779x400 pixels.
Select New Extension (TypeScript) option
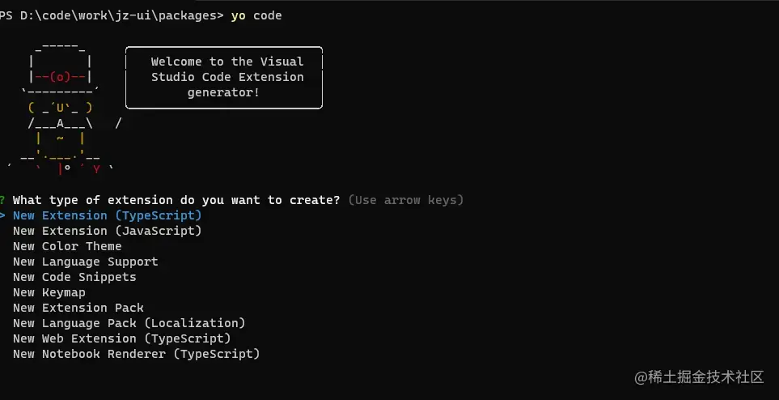pyautogui.click(x=107, y=215)
